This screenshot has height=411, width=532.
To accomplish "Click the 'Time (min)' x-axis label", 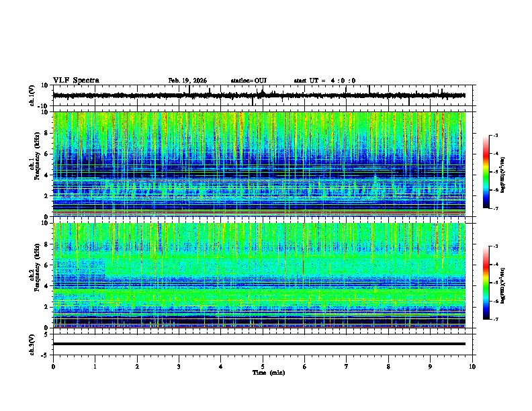I will (269, 373).
